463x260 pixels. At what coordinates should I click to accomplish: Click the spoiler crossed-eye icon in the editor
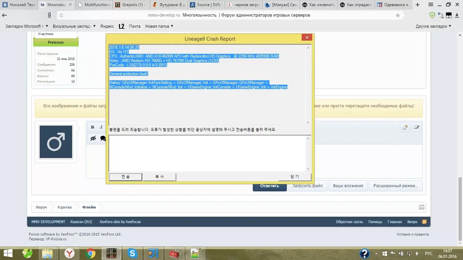(x=93, y=138)
